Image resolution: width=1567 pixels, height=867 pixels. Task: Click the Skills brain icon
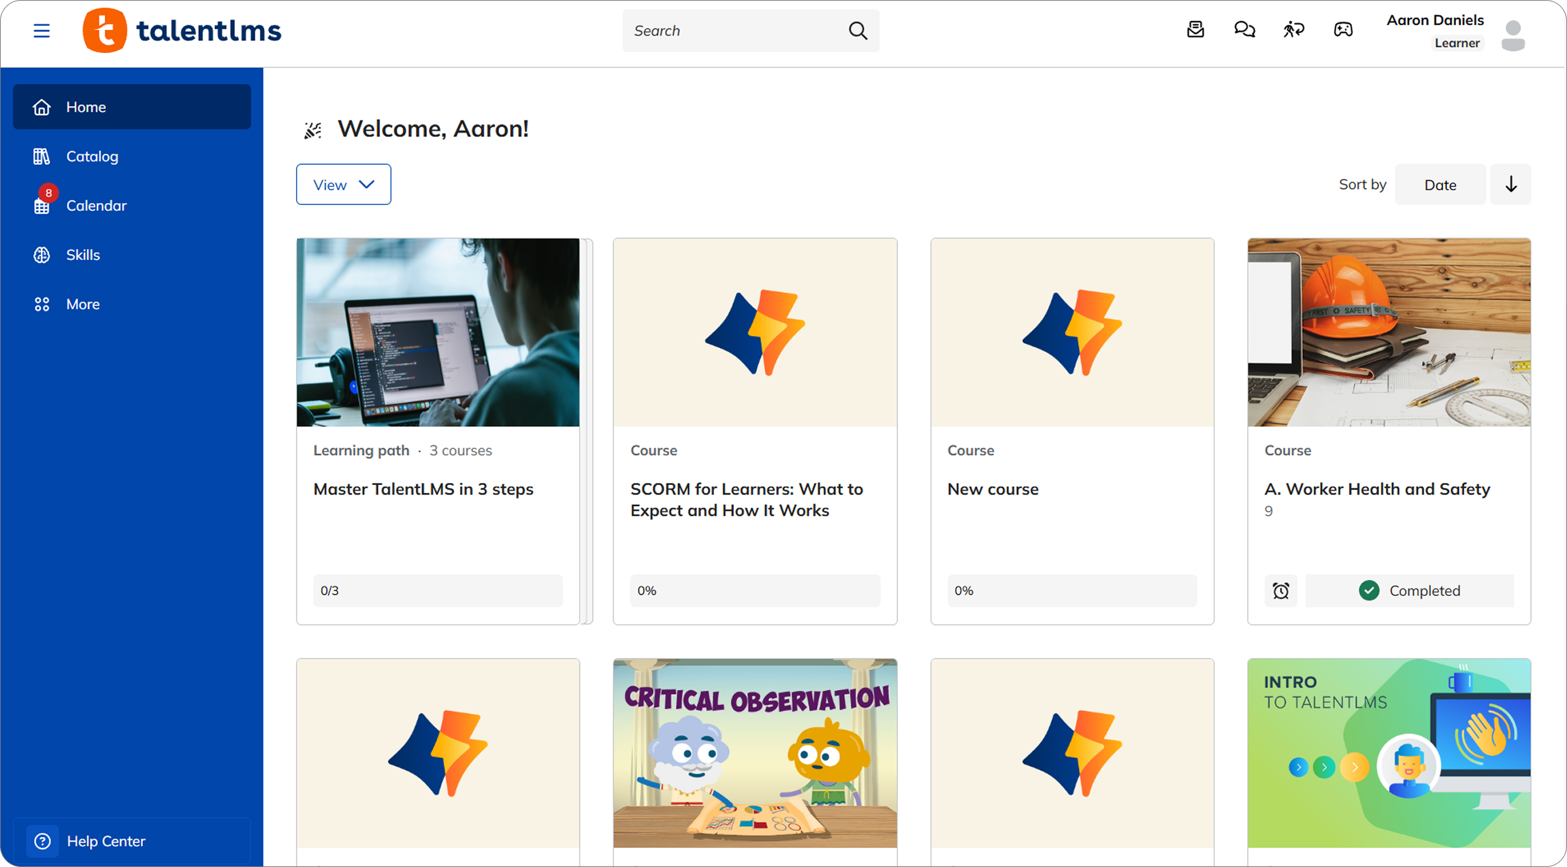(42, 255)
